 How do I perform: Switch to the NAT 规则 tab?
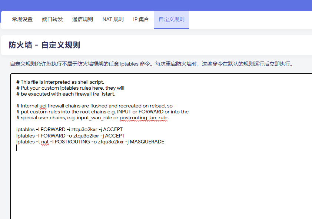point(113,19)
